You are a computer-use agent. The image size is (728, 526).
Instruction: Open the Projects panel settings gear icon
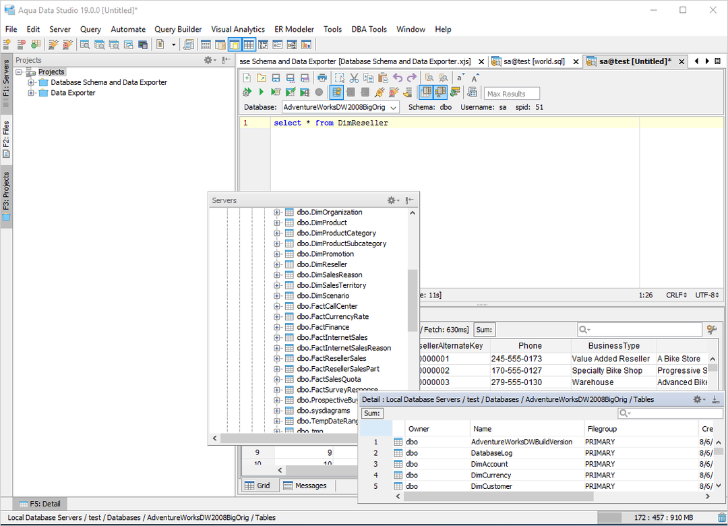208,60
